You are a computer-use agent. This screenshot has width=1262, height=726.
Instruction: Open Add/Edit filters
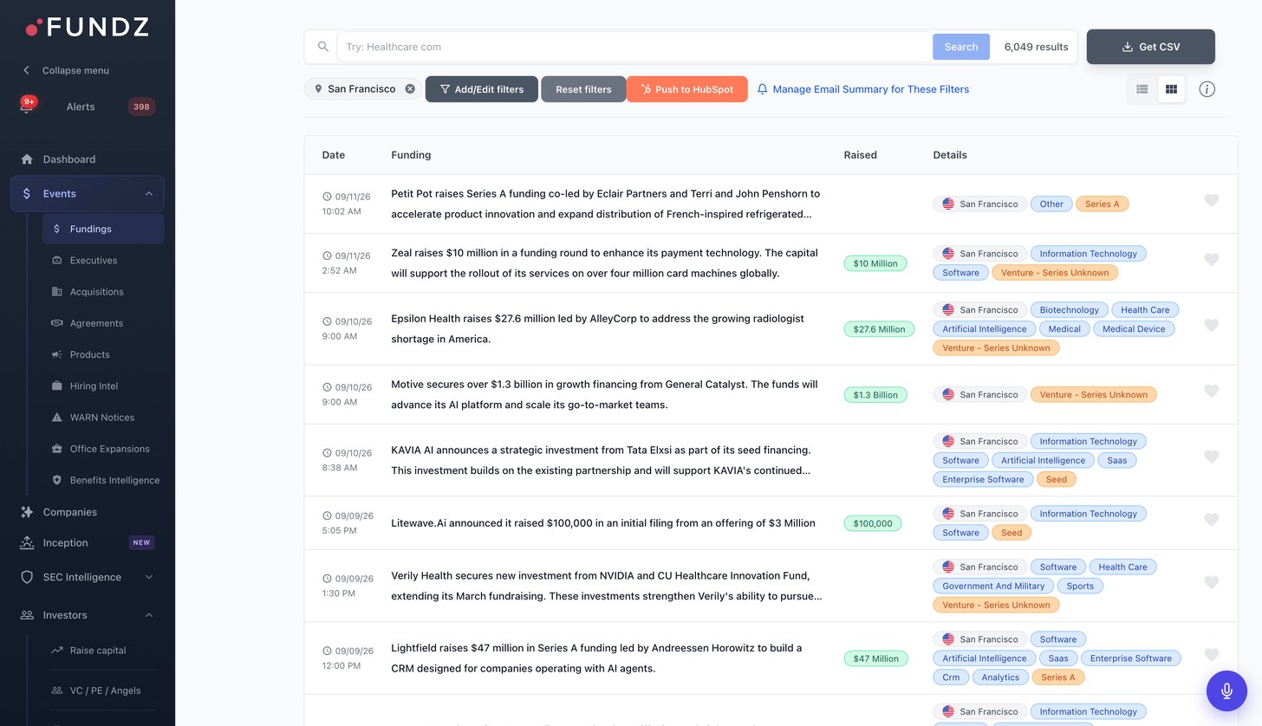(481, 89)
